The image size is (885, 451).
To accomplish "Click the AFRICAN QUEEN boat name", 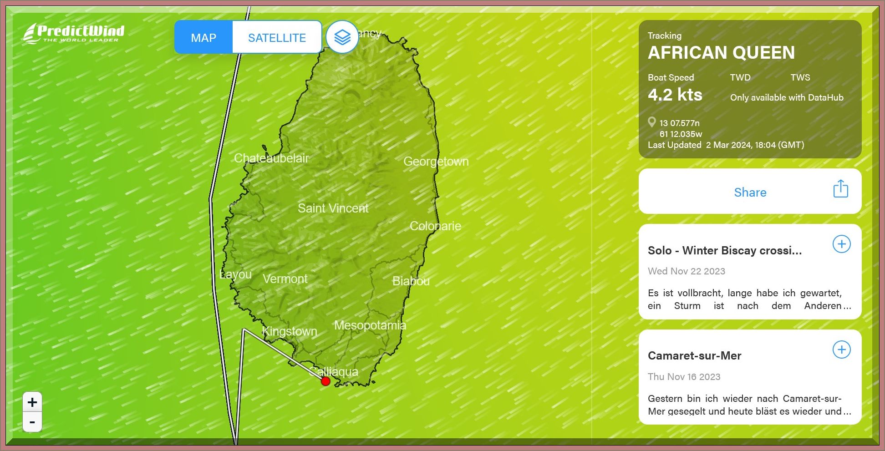I will (x=721, y=53).
